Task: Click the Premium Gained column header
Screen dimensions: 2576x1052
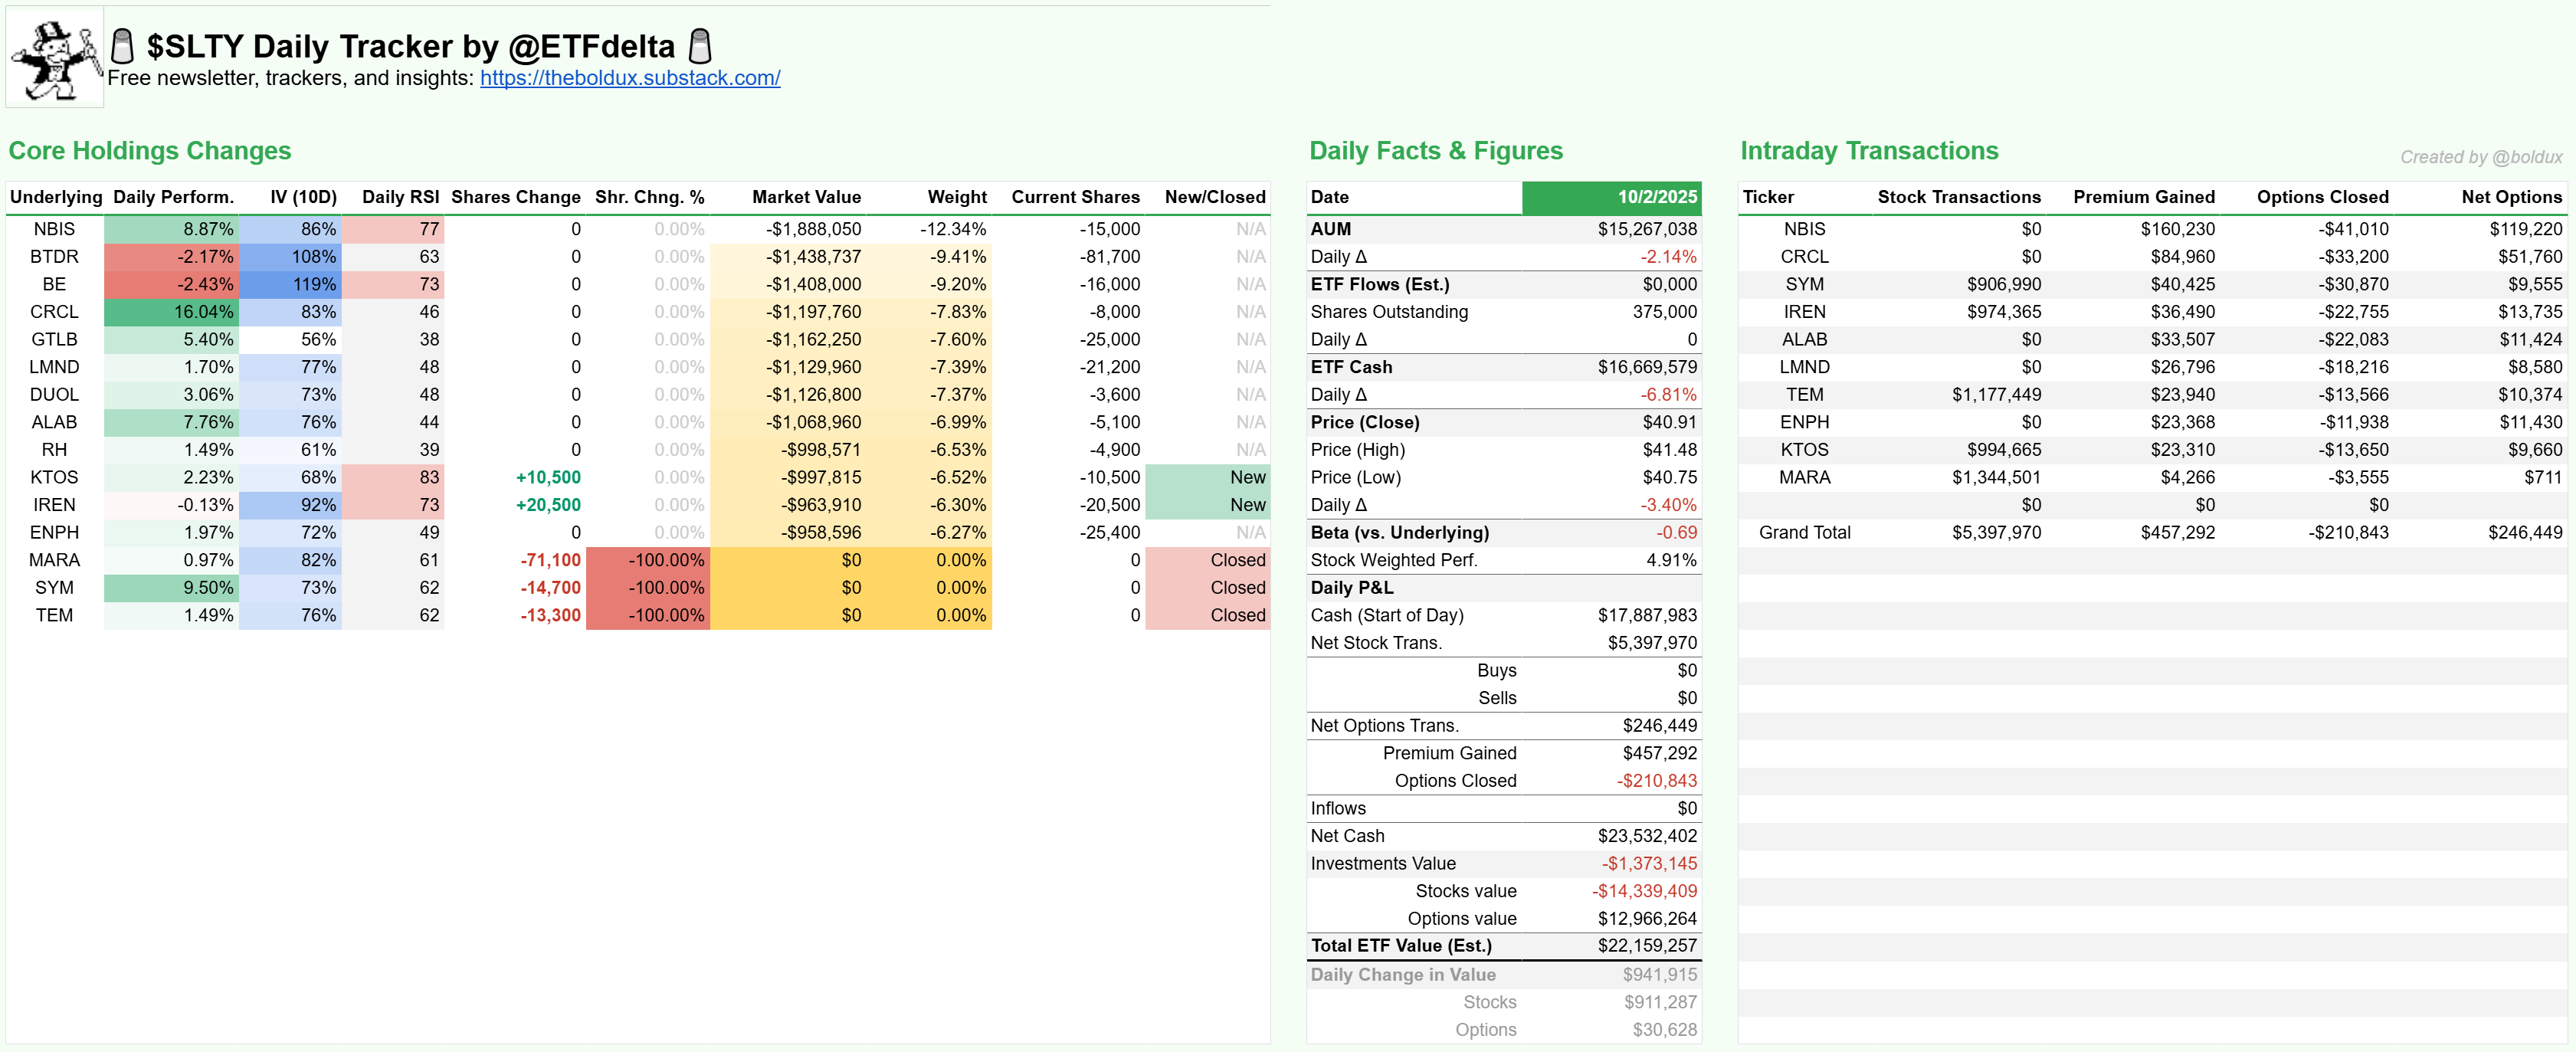Action: [2143, 197]
